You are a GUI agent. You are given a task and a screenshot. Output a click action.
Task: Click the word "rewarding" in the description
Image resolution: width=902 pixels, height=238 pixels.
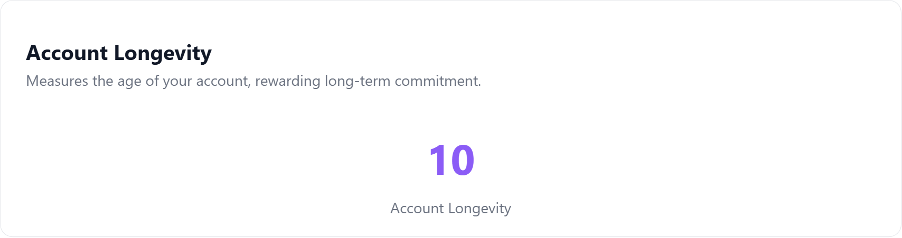(x=288, y=82)
